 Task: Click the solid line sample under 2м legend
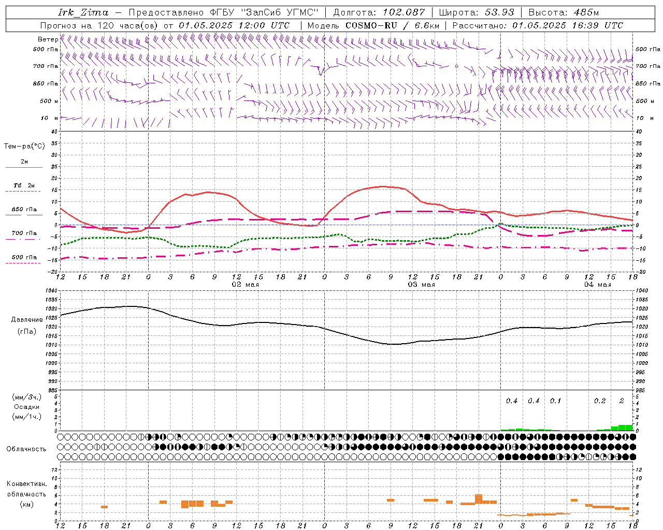[x=24, y=167]
